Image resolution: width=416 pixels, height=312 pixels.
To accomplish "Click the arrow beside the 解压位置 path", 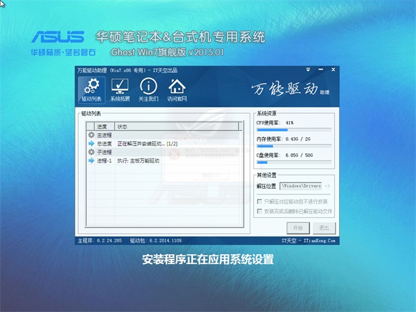I will (x=327, y=187).
